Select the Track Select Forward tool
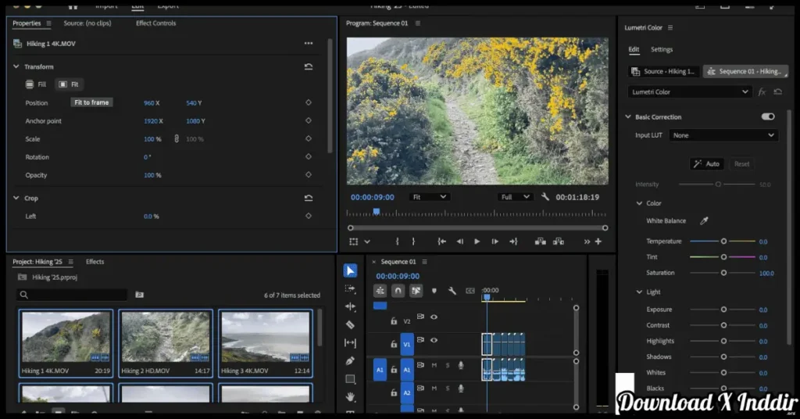Viewport: 800px width, 419px height. click(350, 288)
